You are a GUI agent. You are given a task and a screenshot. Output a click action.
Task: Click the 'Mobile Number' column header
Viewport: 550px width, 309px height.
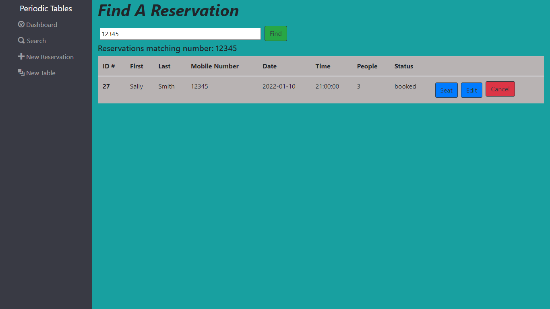click(x=215, y=66)
